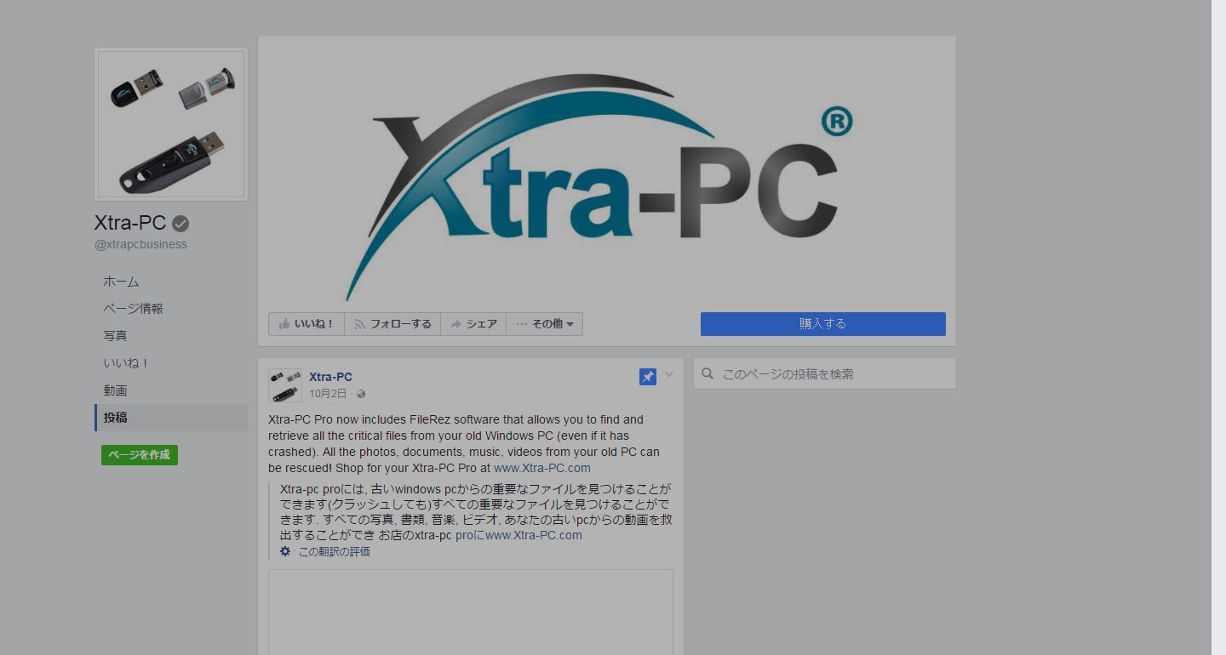Screen dimensions: 1226x655
Task: Click the Xtra-PC page title text
Action: 130,223
